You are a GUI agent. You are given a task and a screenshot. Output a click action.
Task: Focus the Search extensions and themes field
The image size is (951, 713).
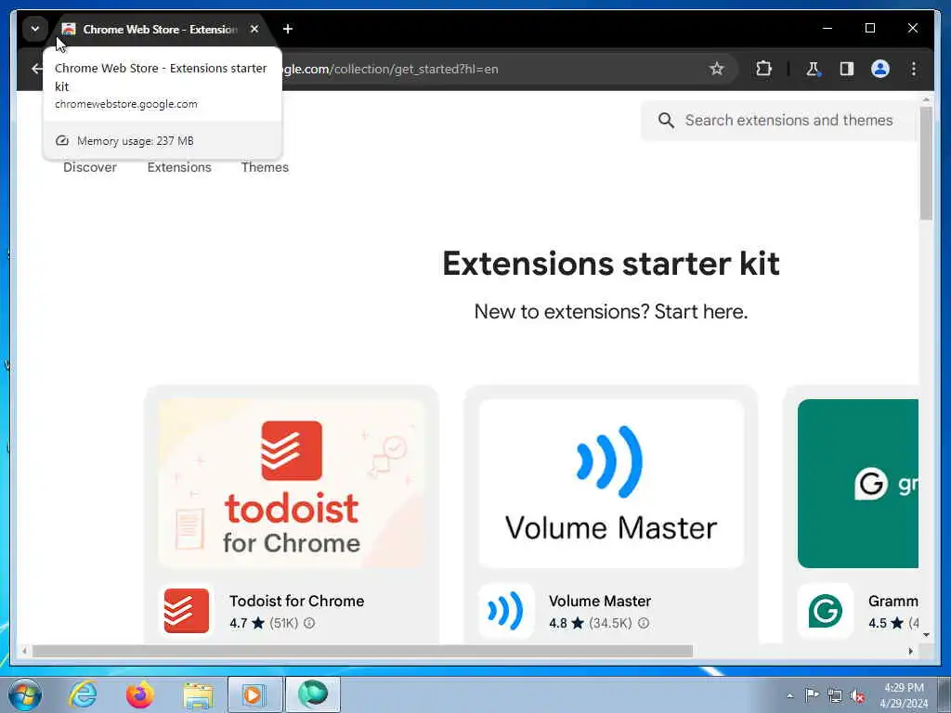click(779, 120)
